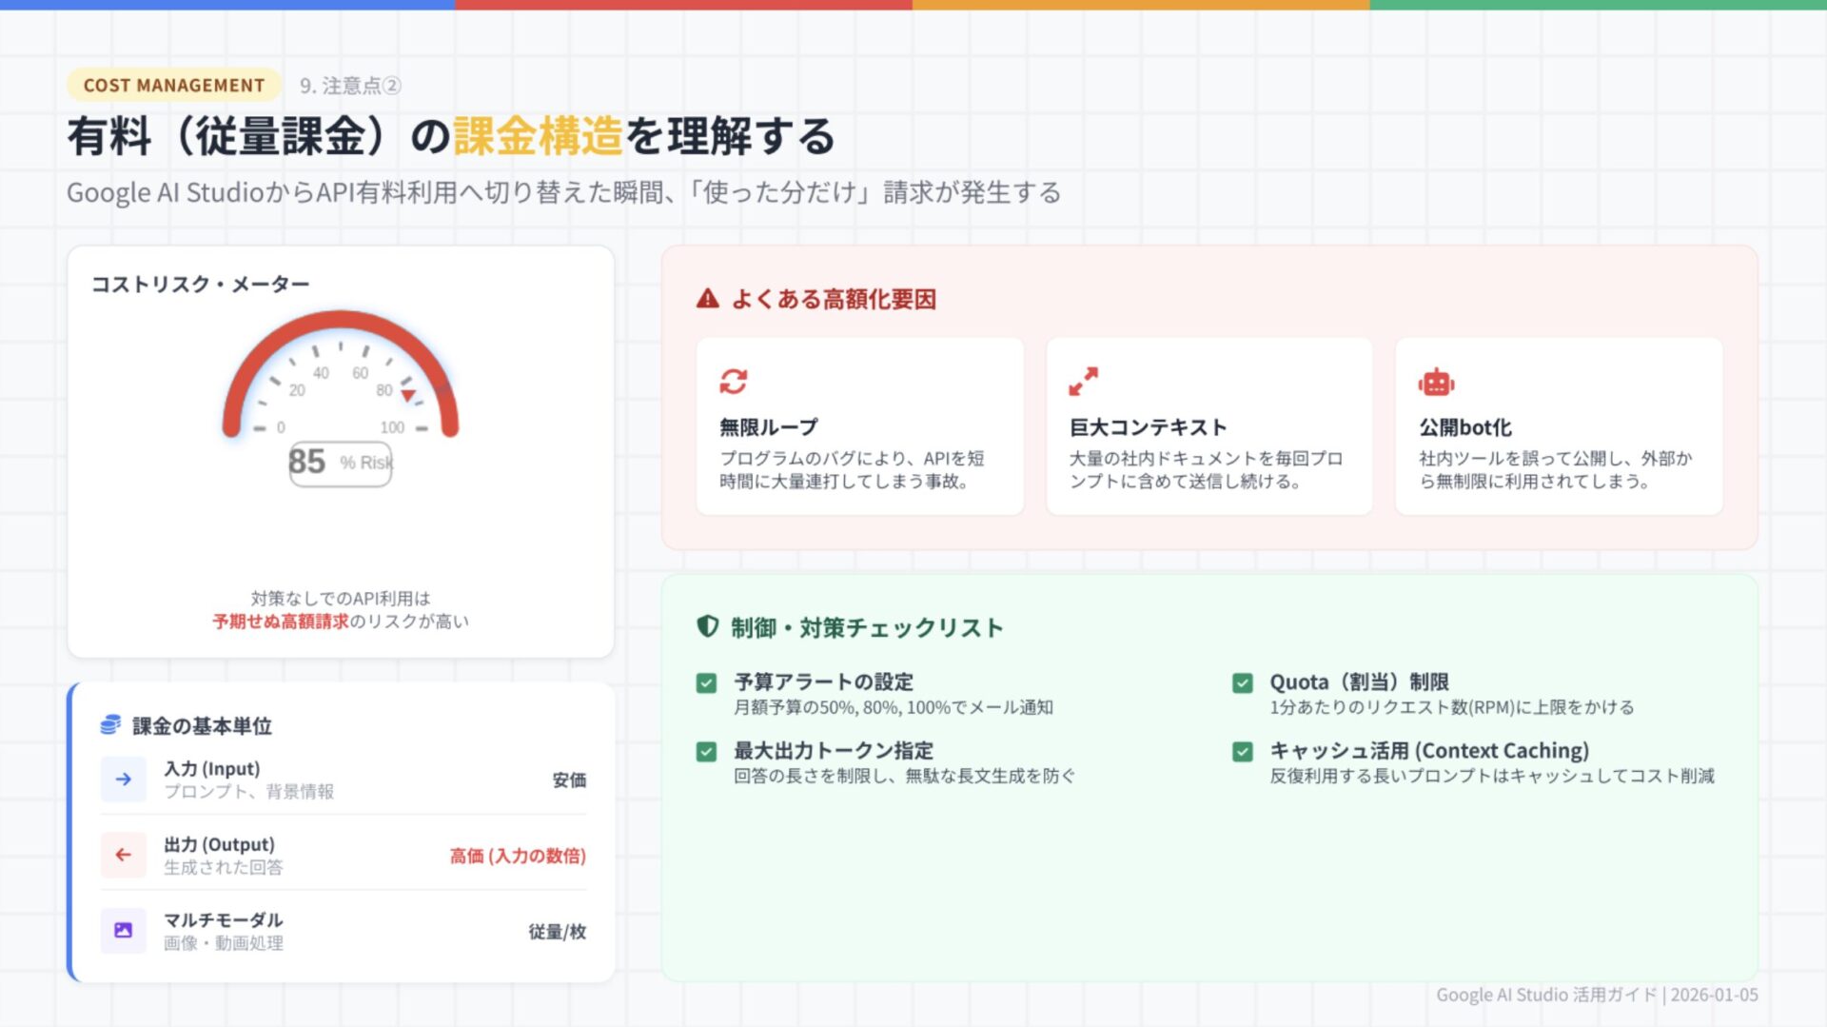The height and width of the screenshot is (1027, 1827).
Task: Click the 予期せぬ高額請求 red text
Action: (281, 622)
